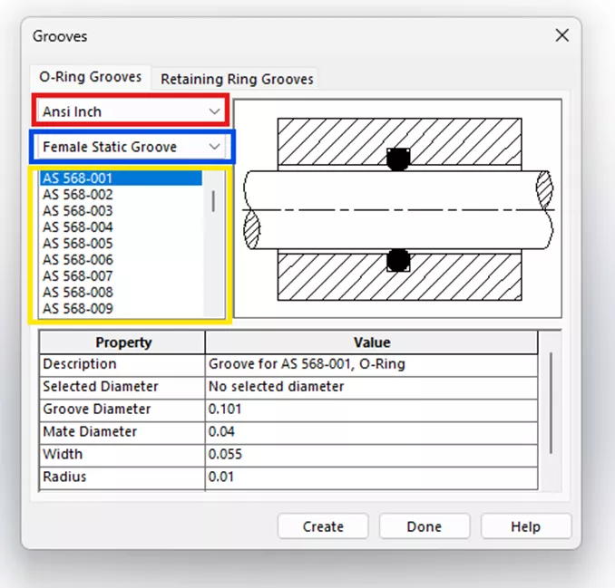615x588 pixels.
Task: Select the 'No selected diameter' value cell
Action: tap(371, 387)
